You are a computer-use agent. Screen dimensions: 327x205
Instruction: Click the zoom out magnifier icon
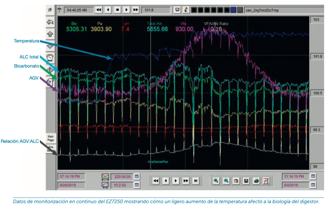(226, 181)
